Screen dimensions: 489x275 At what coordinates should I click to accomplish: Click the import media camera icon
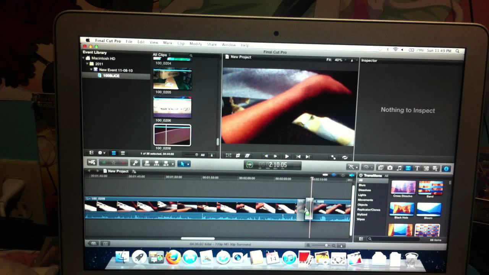pos(92,162)
